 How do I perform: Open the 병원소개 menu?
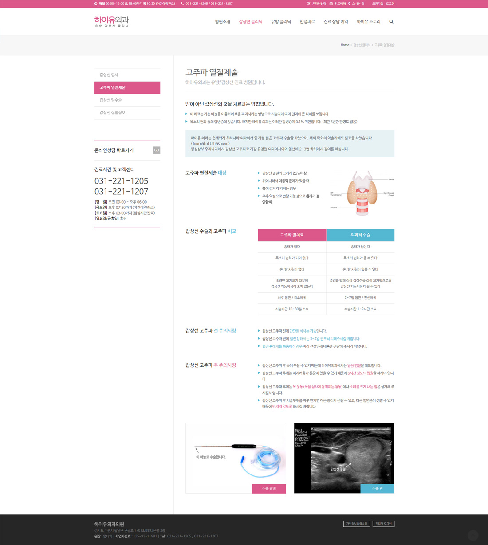tap(223, 21)
